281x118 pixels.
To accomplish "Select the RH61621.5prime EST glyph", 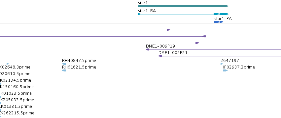I will point(64,70).
